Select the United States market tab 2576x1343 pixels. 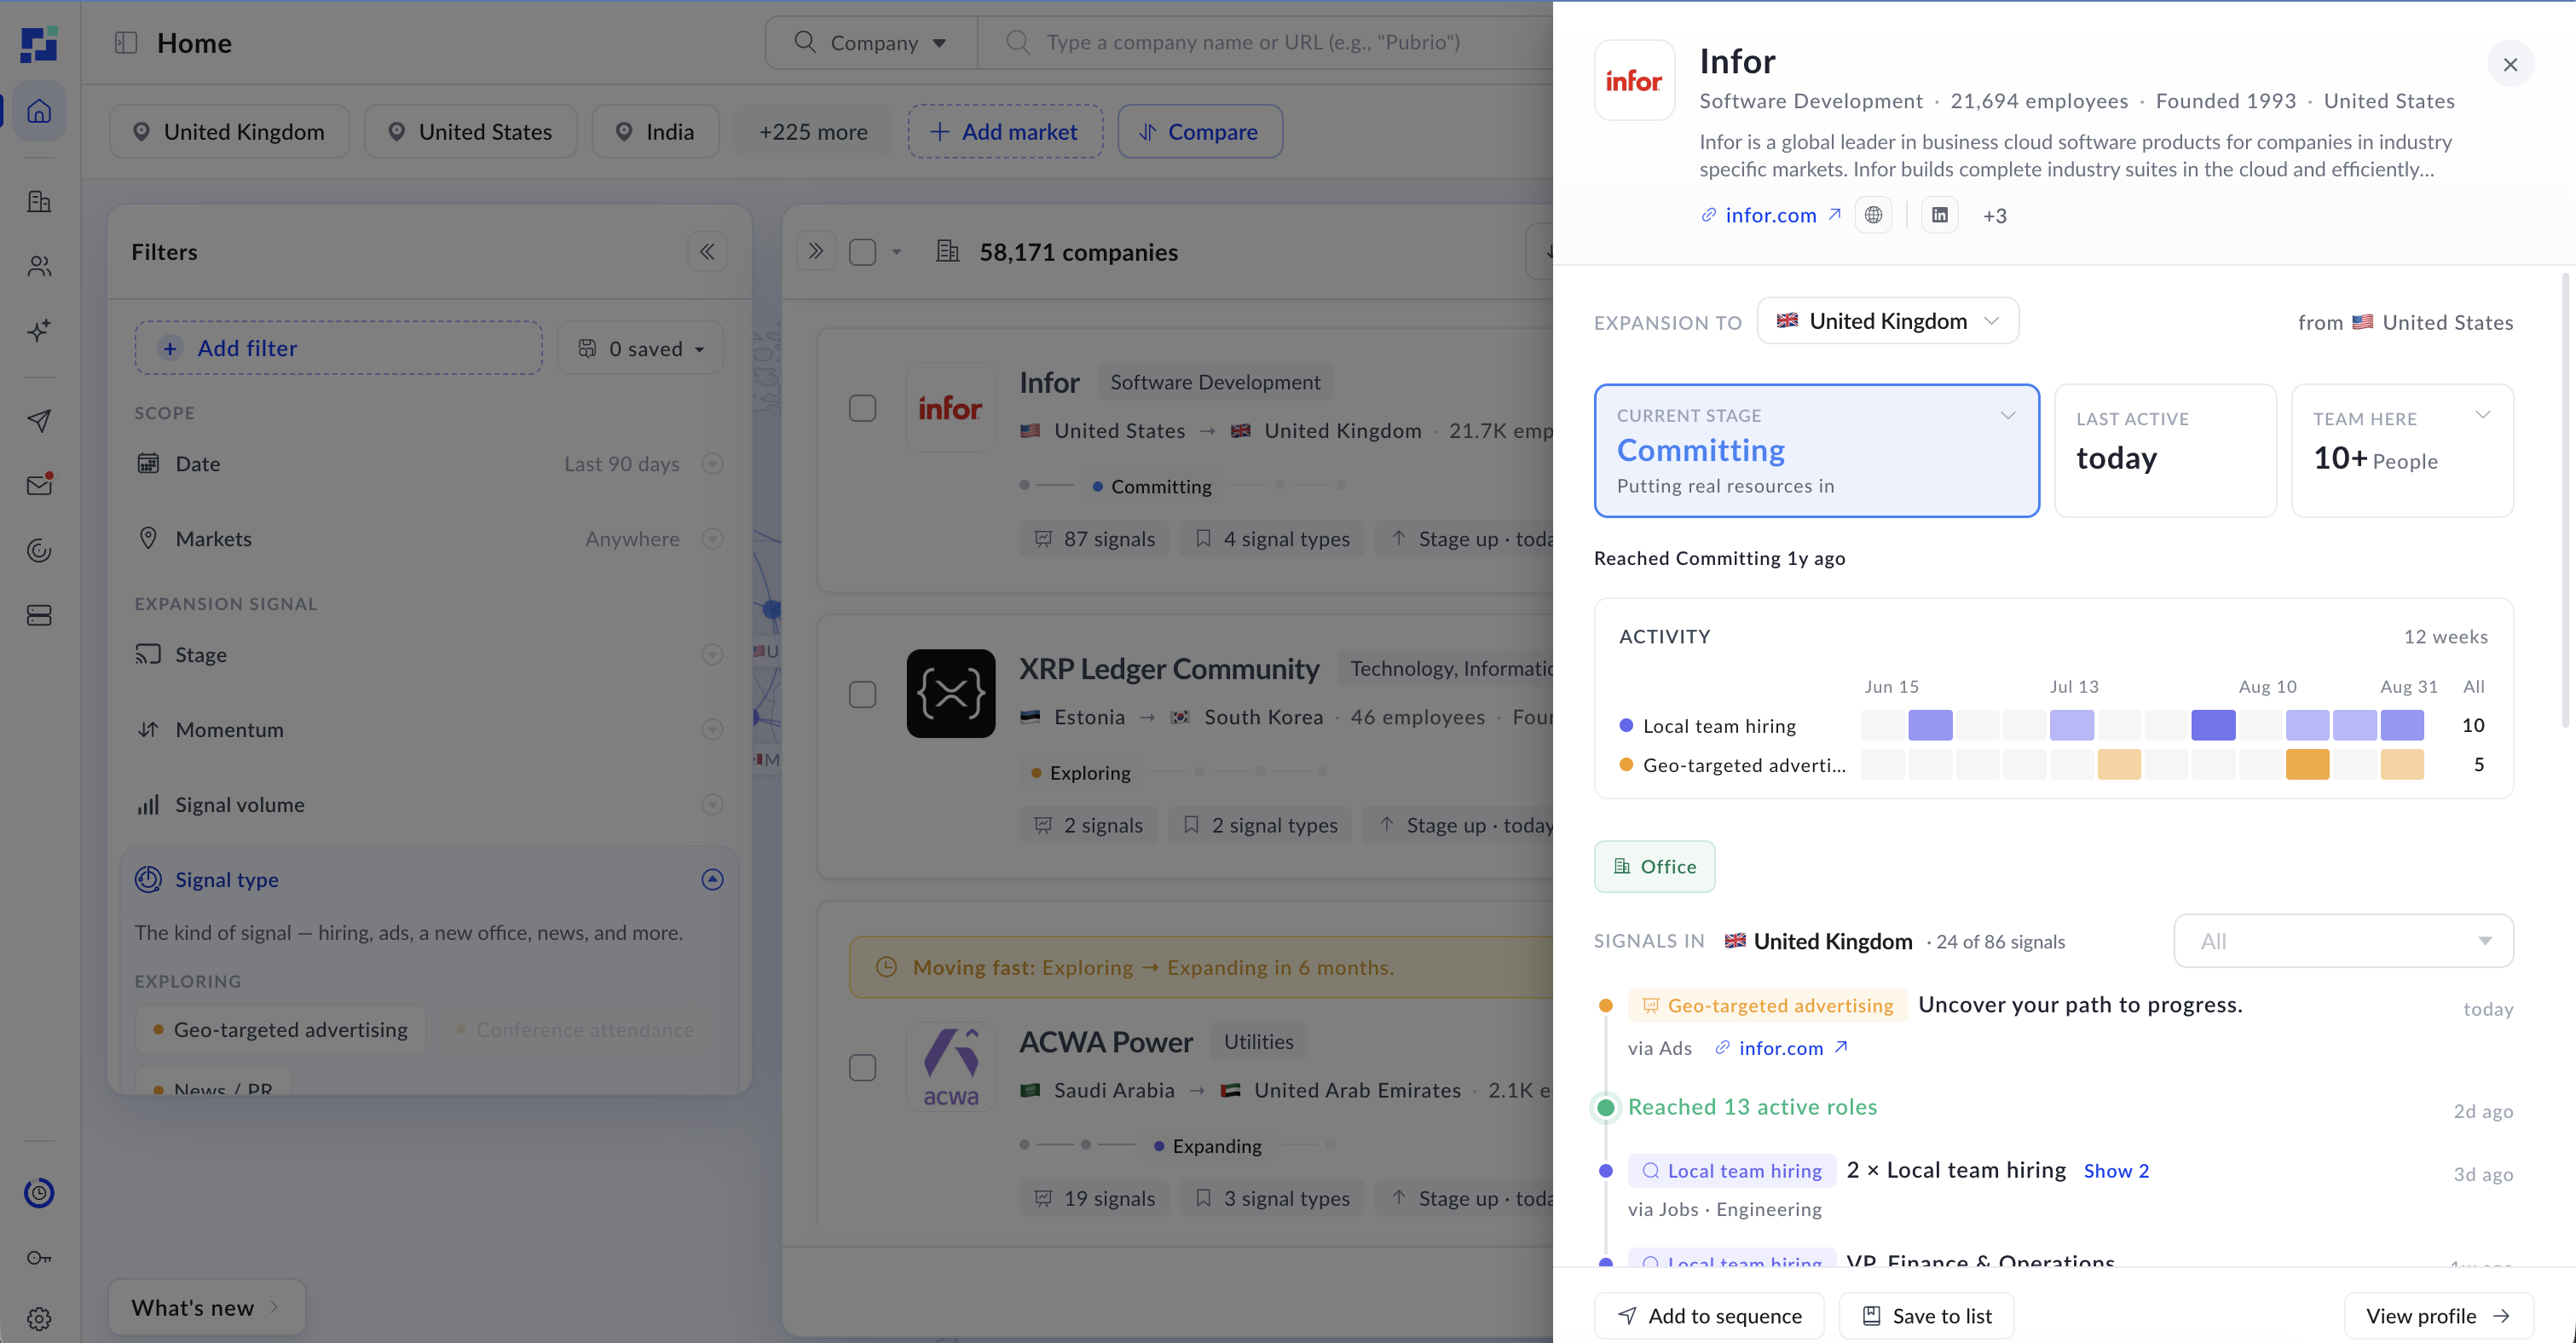point(470,131)
